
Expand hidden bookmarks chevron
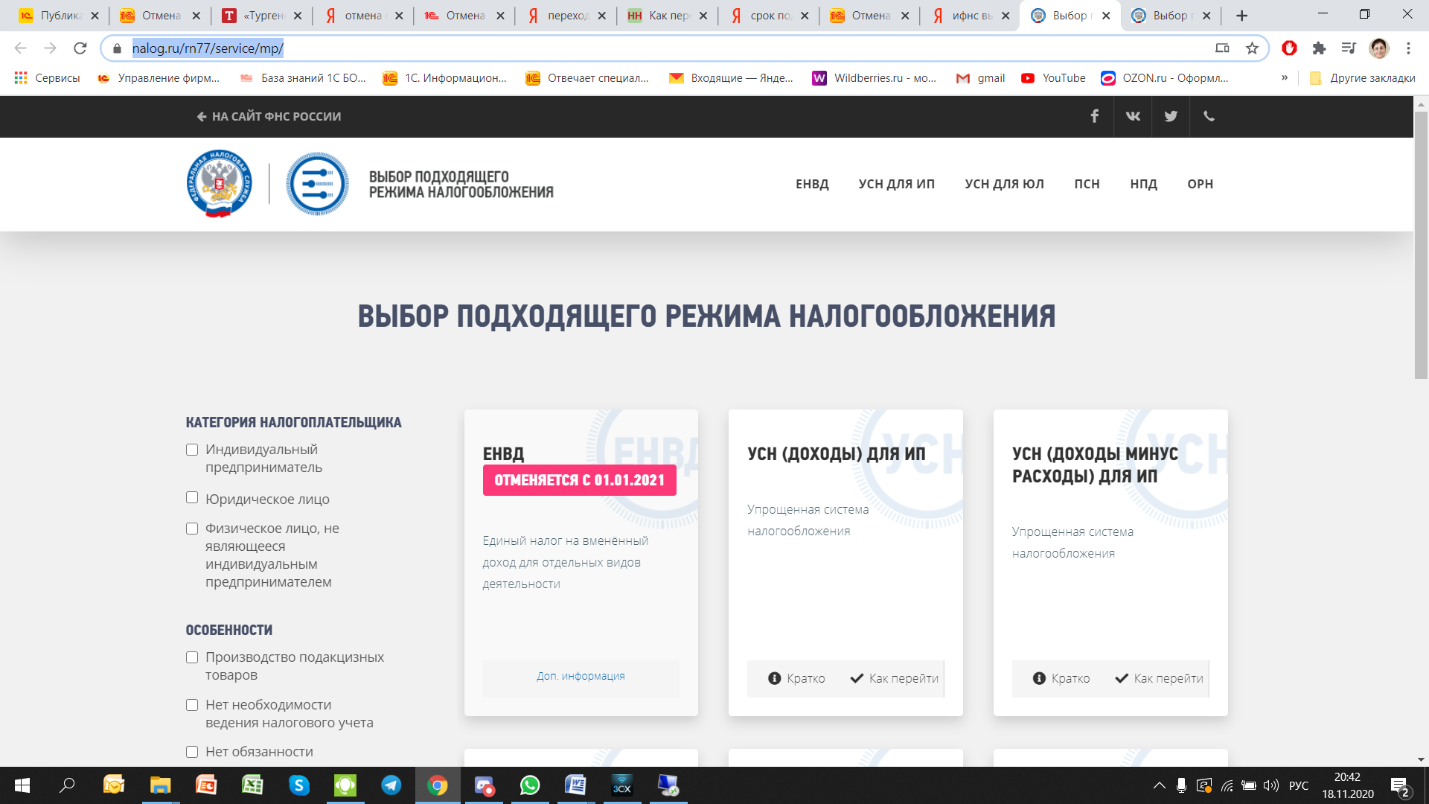click(1285, 78)
